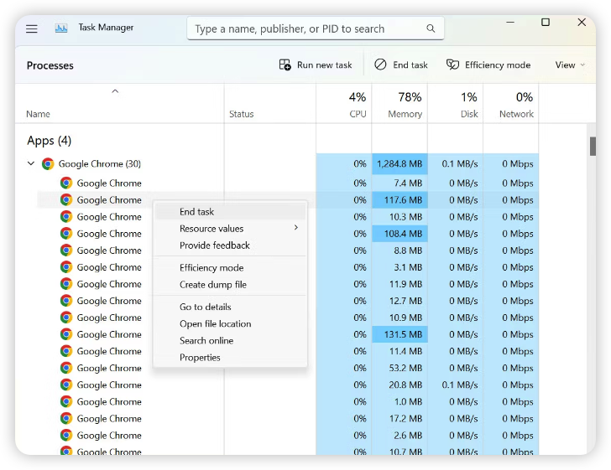
Task: Click Chrome icon in the 53.2 MB row
Action: click(66, 368)
